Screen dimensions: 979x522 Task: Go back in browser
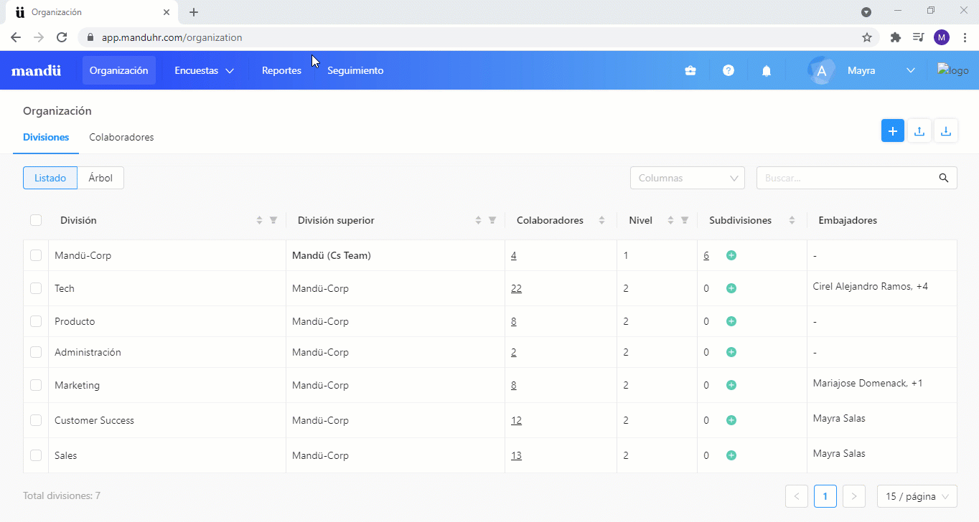(16, 37)
